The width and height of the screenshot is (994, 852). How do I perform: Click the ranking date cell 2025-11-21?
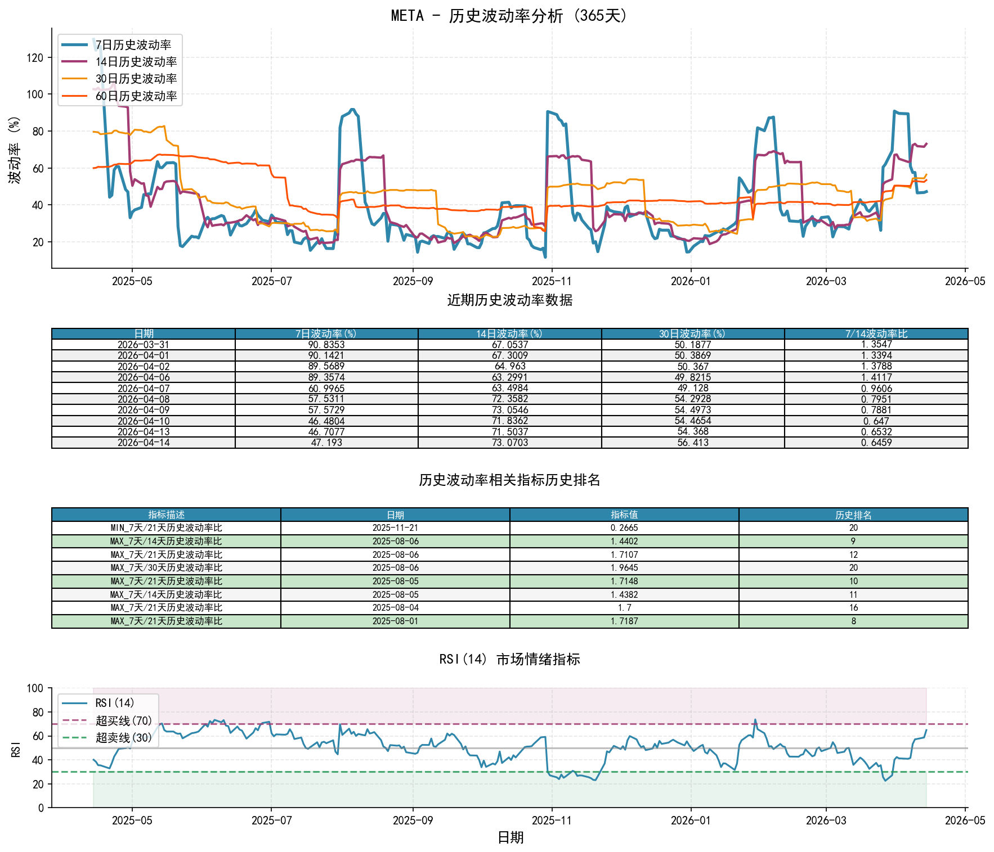pos(395,528)
